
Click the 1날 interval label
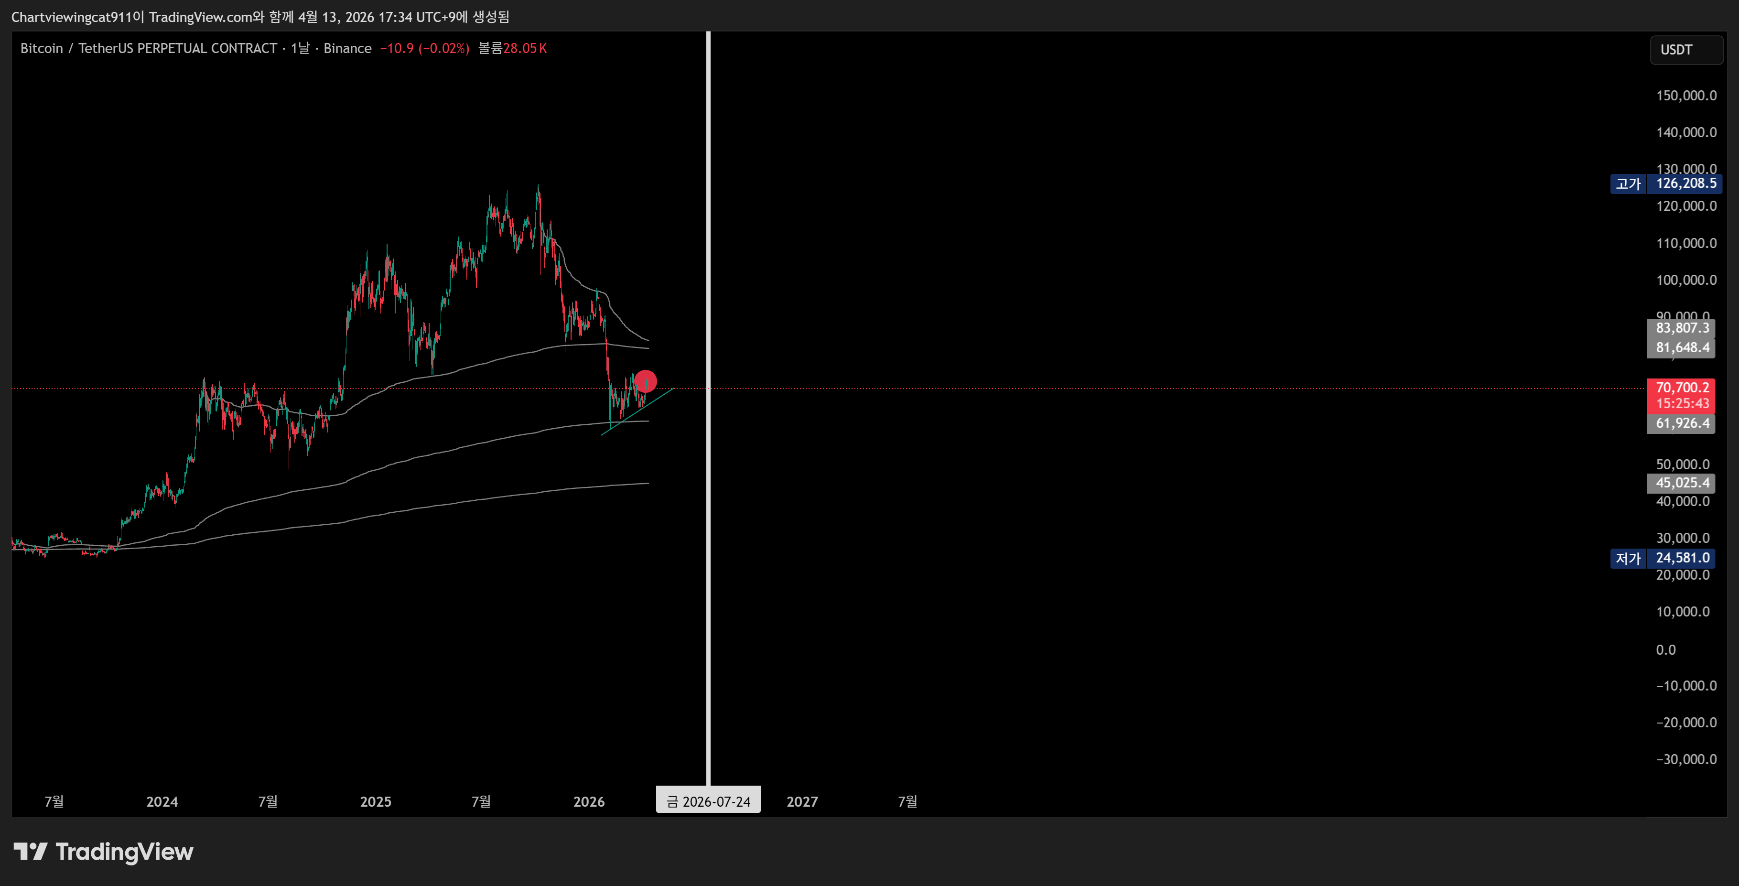tap(300, 49)
